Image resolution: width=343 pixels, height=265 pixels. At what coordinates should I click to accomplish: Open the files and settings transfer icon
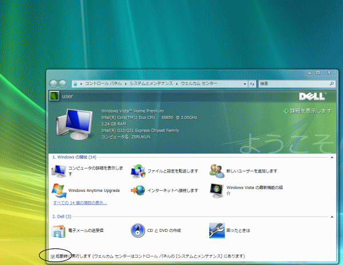(x=138, y=171)
